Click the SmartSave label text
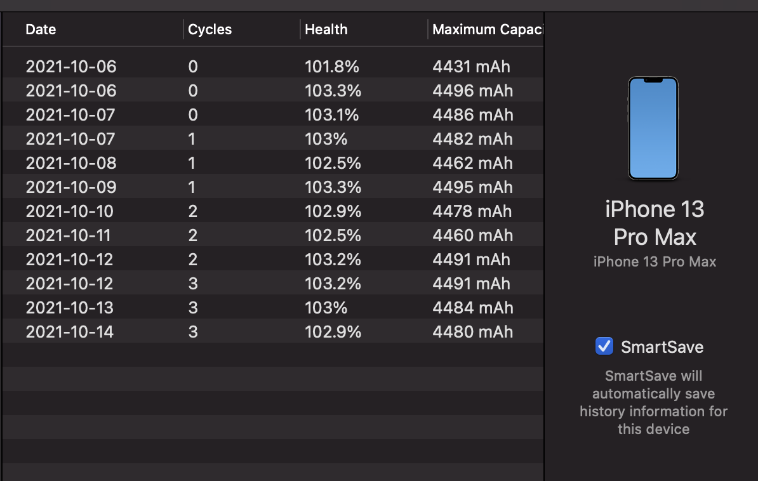 (662, 347)
